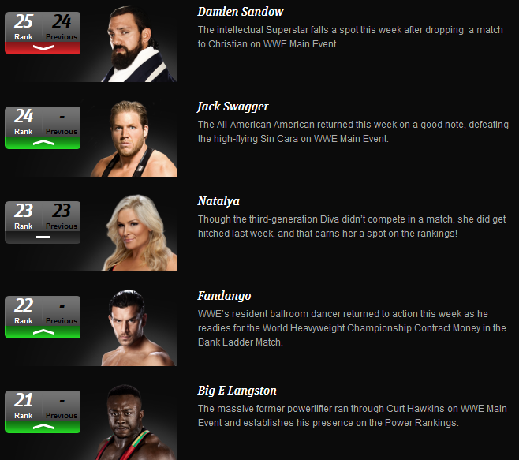Image resolution: width=519 pixels, height=460 pixels.
Task: Click the green up arrow for Jack Swagger
Action: coord(43,142)
